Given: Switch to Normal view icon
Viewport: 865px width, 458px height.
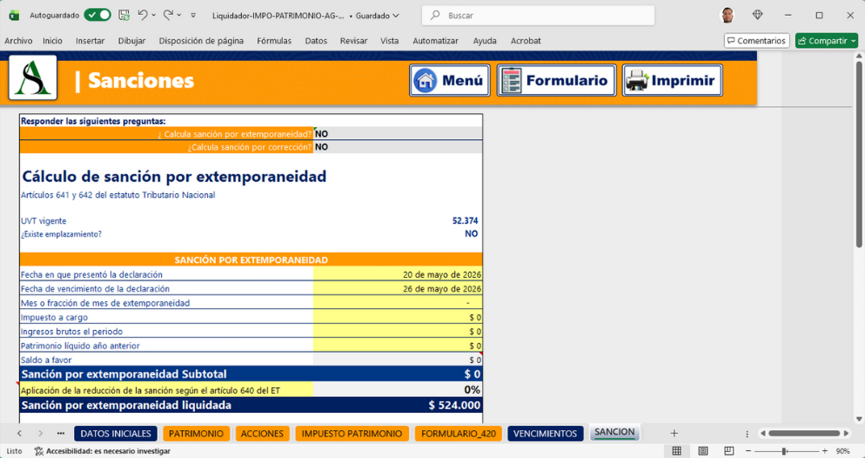Looking at the screenshot, I should tap(677, 451).
